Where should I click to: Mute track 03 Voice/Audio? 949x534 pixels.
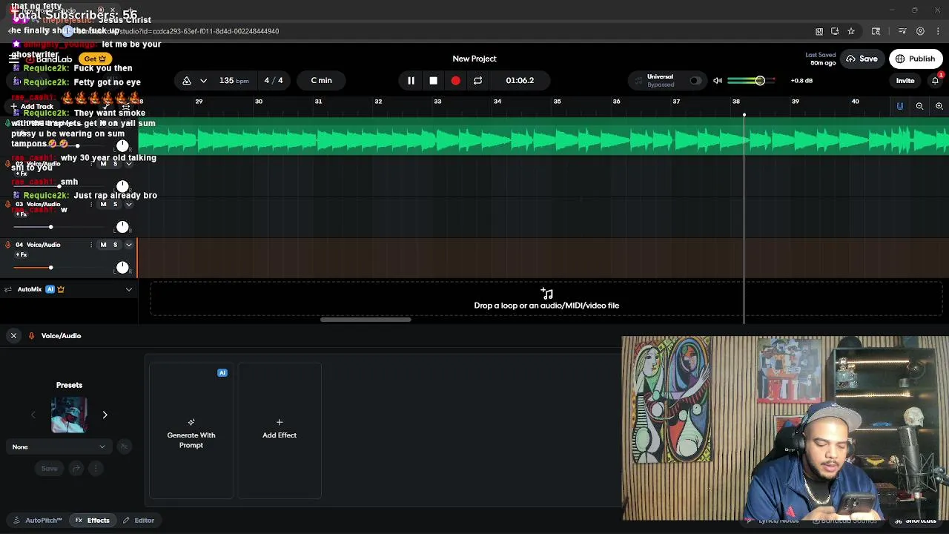pyautogui.click(x=103, y=204)
